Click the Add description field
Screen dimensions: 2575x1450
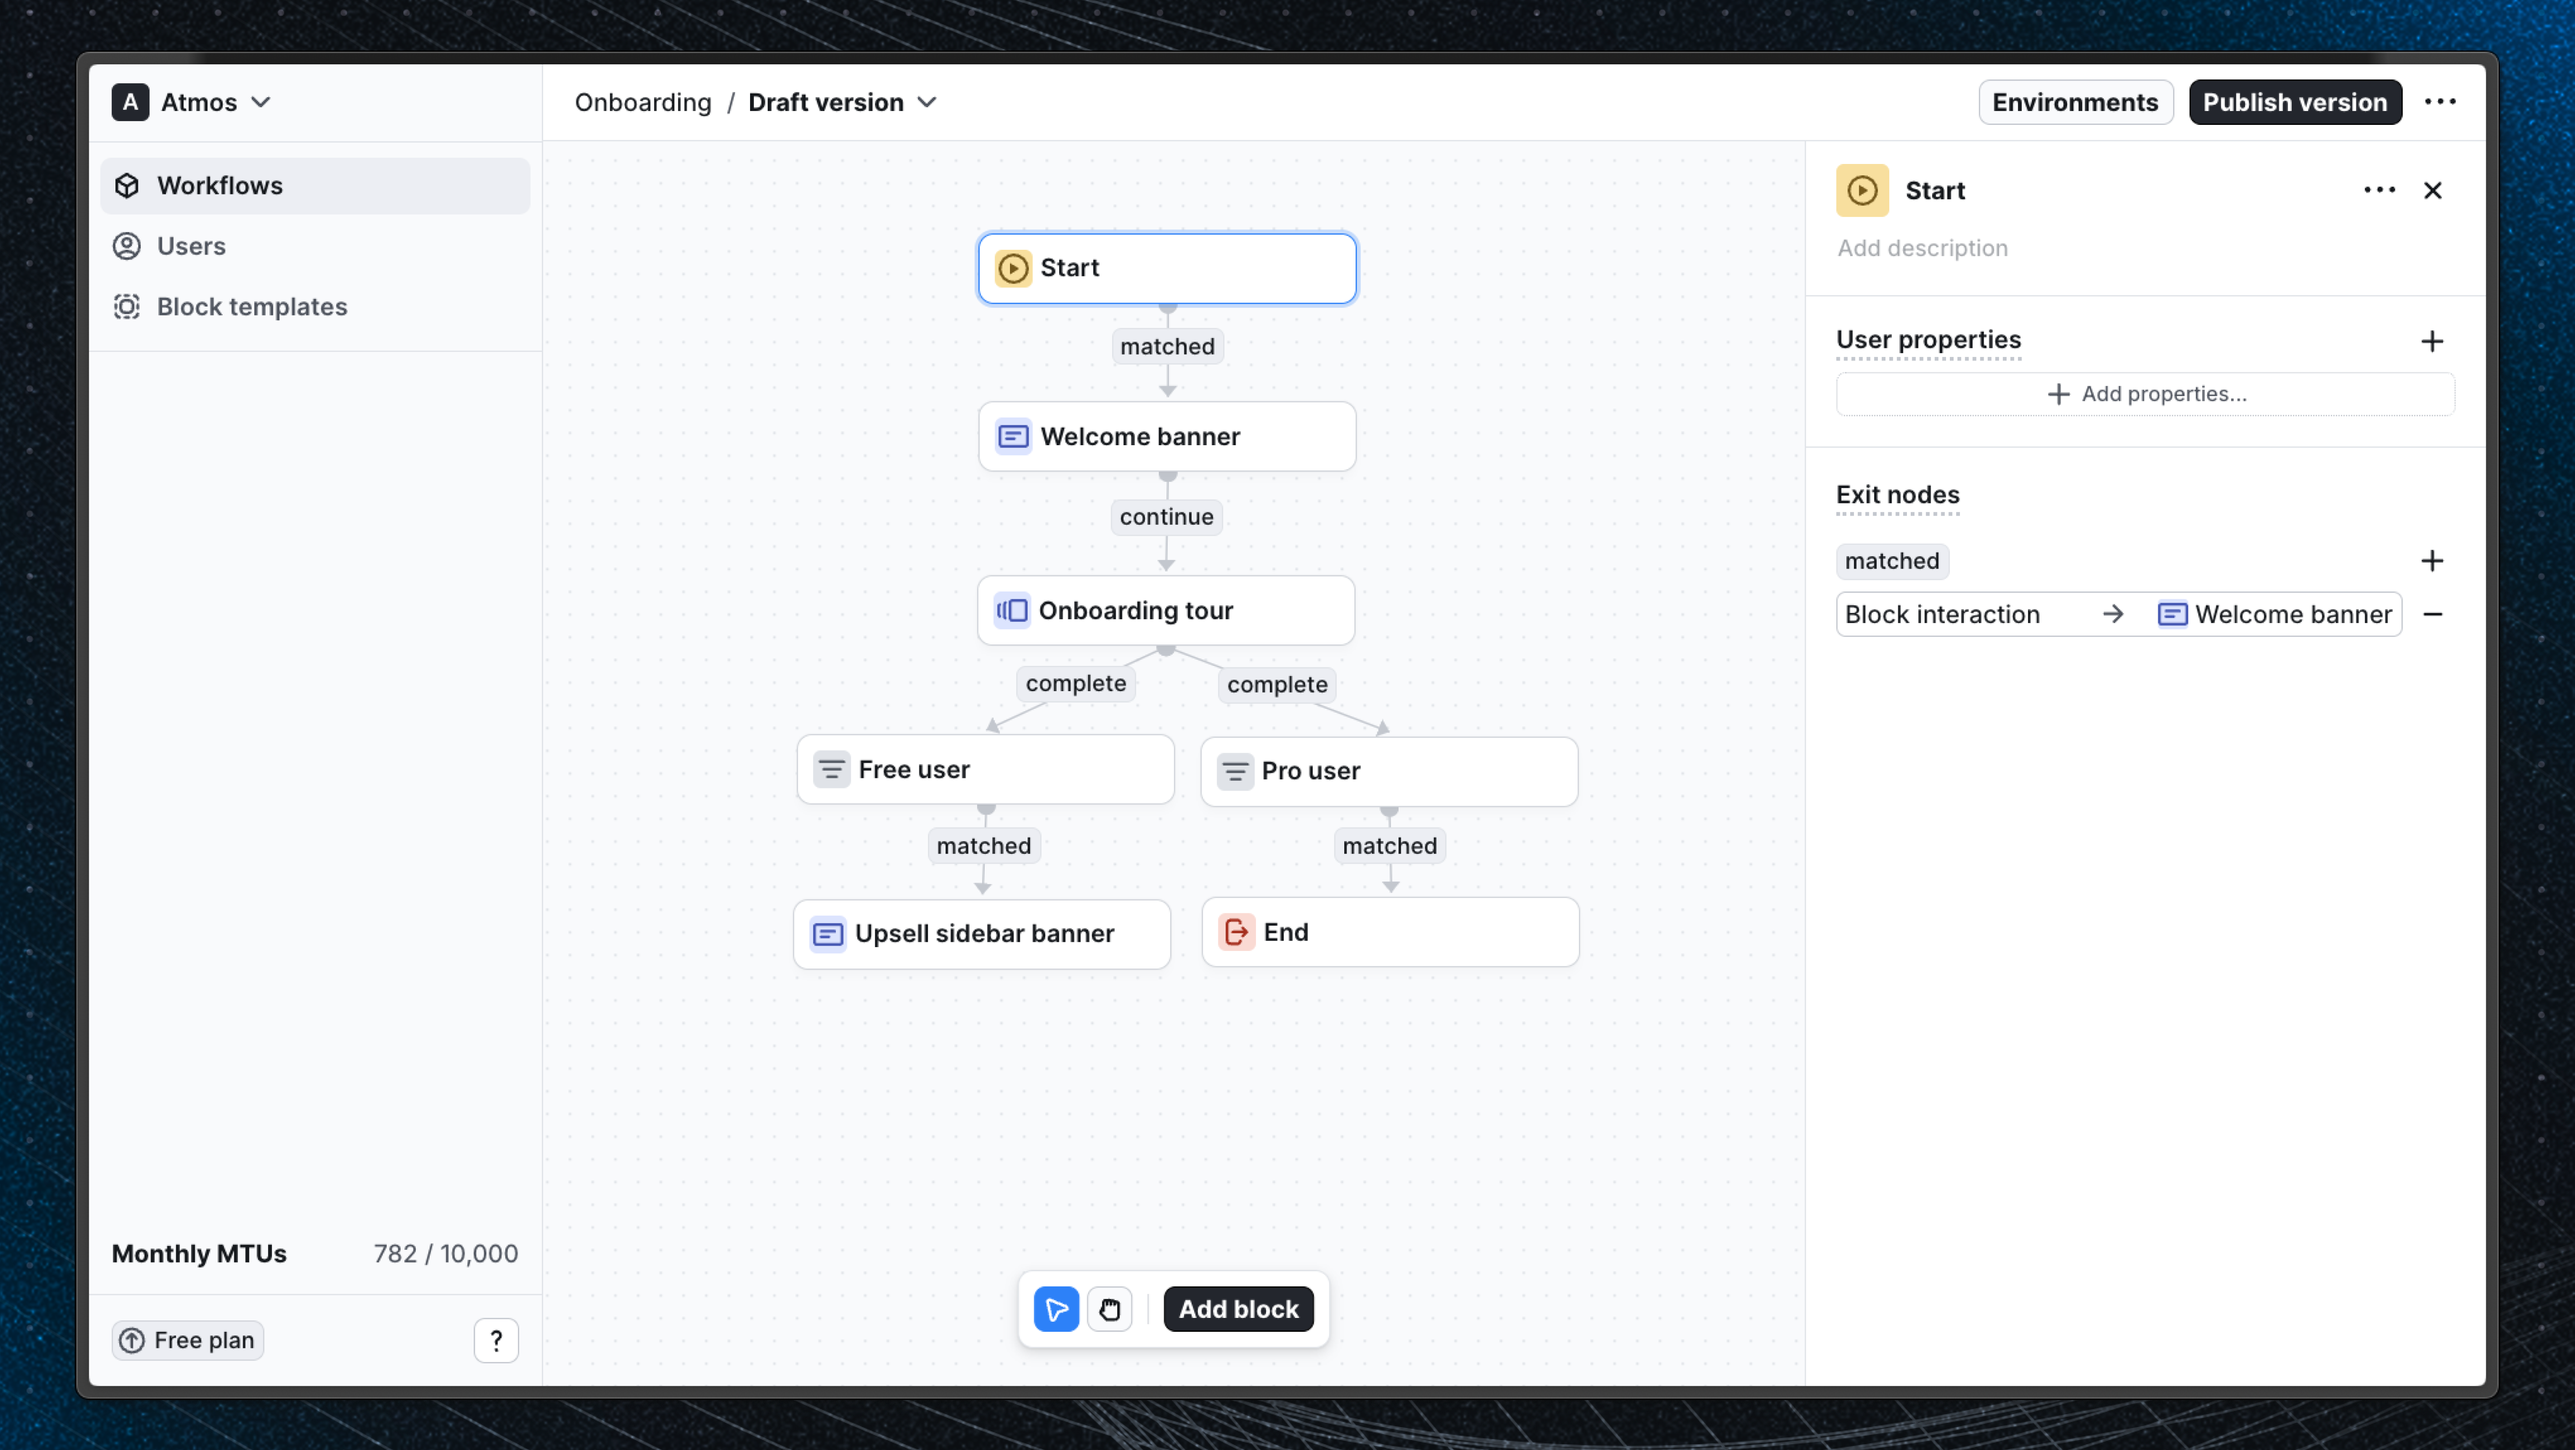click(1922, 248)
